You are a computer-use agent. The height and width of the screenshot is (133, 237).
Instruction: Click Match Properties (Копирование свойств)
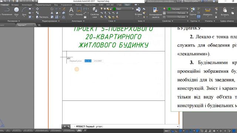click(156, 13)
